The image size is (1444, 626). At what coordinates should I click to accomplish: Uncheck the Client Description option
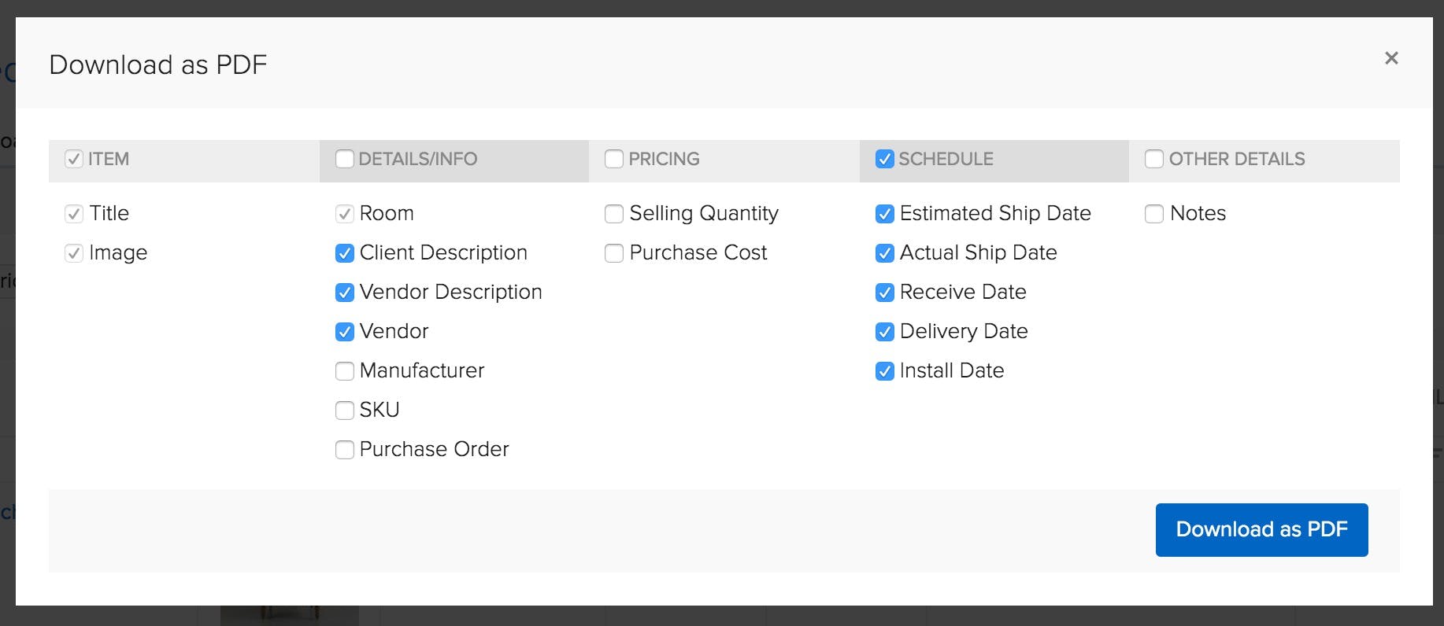coord(344,252)
